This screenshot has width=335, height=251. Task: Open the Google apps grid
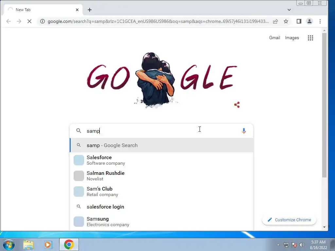310,38
